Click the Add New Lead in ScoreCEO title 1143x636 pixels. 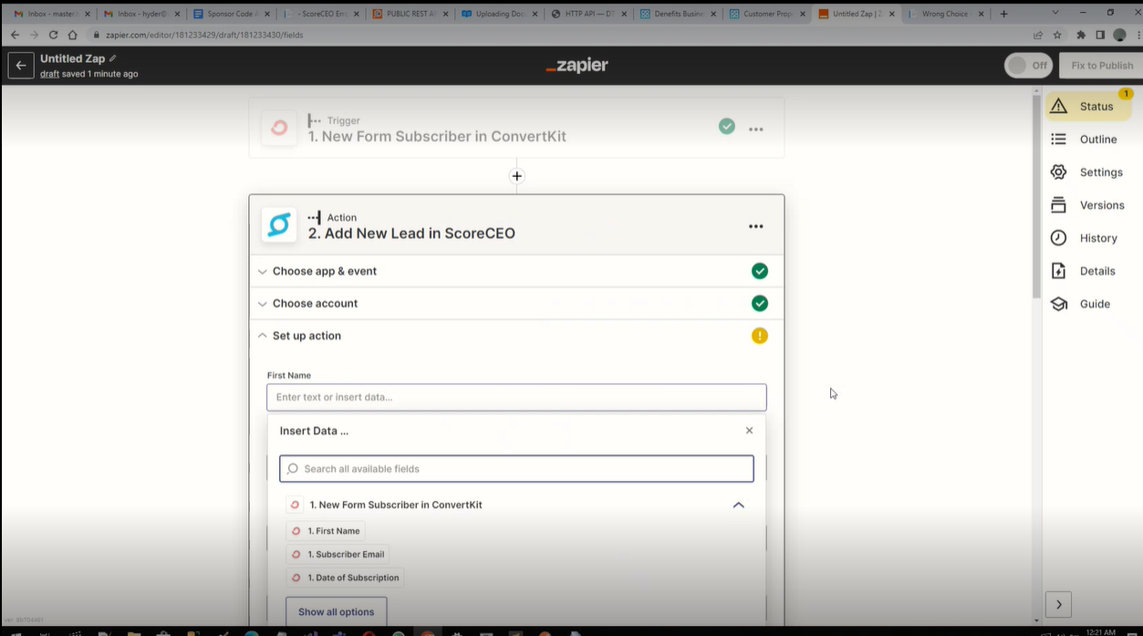click(x=411, y=234)
